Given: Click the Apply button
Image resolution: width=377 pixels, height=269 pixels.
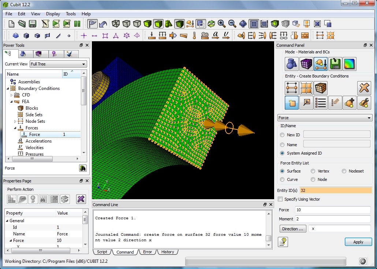Looking at the screenshot, I should click(x=358, y=242).
